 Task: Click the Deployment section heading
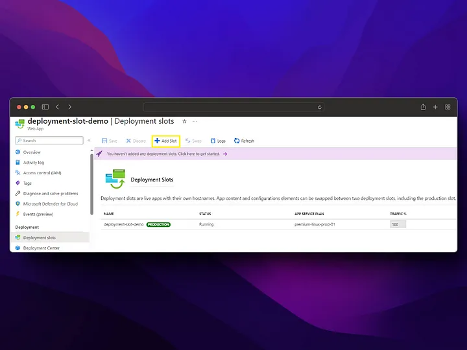(27, 227)
